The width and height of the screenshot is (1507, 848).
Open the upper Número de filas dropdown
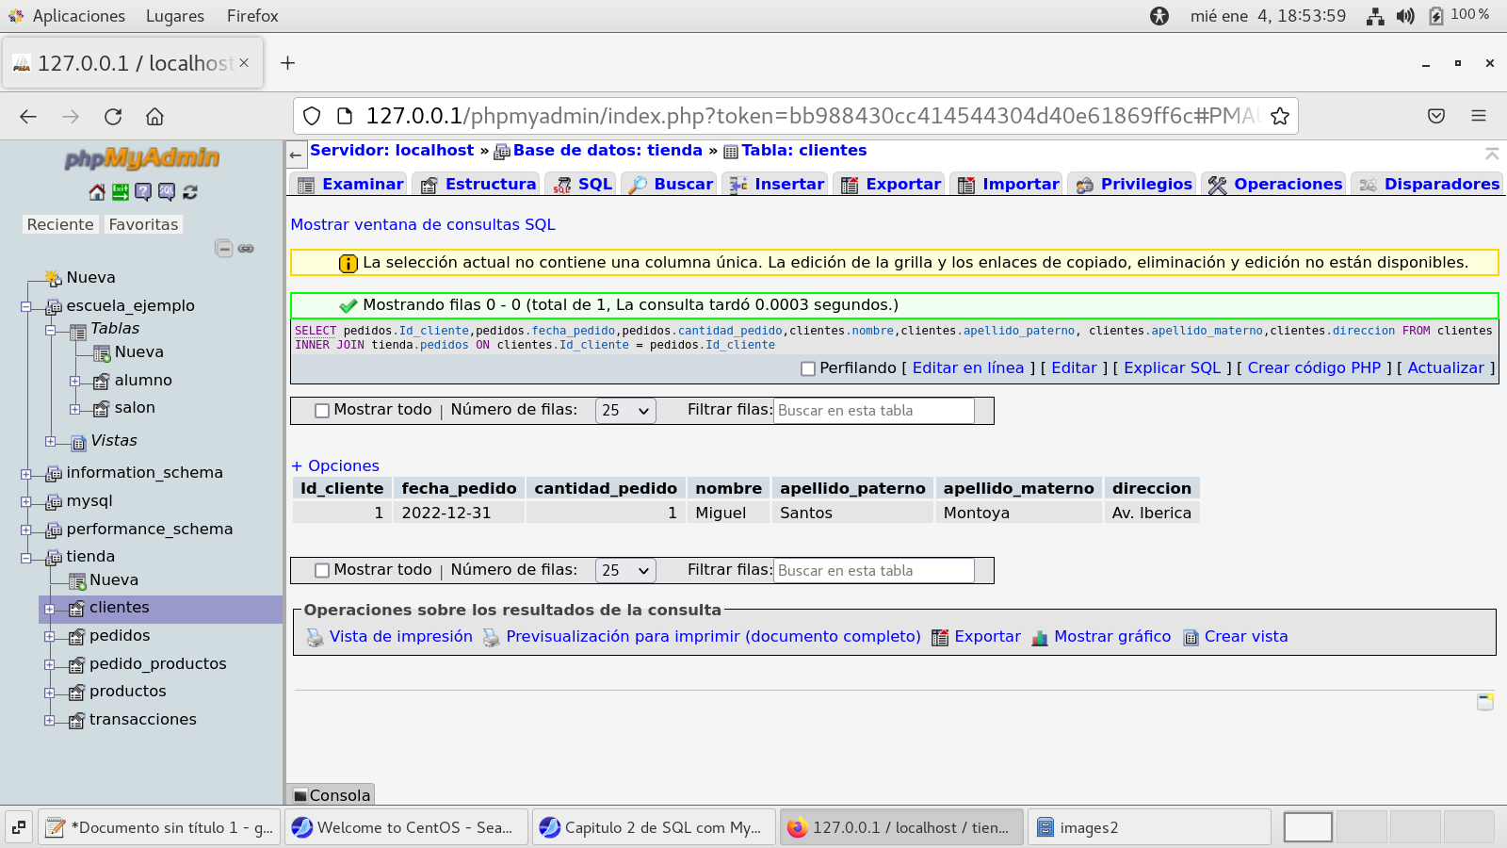(625, 411)
